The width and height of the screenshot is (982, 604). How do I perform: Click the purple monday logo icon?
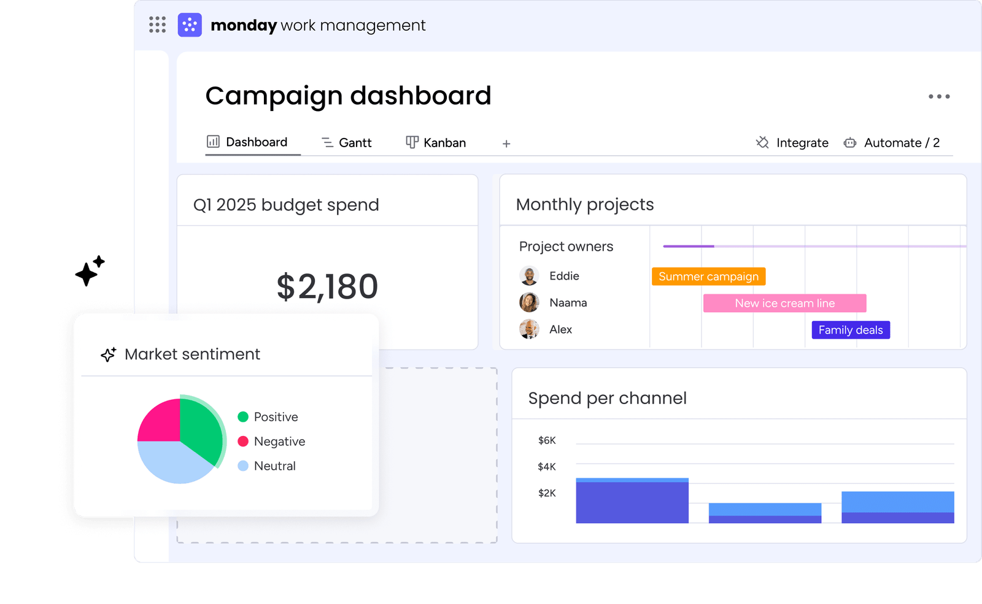pos(190,25)
